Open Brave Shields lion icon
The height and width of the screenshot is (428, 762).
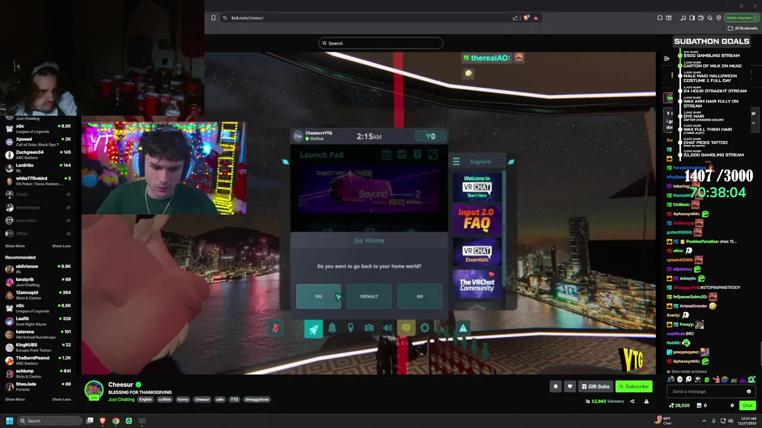(x=526, y=18)
